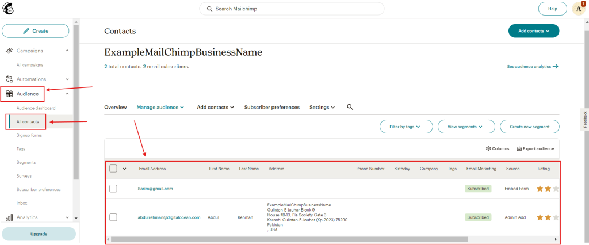Open Surveys in the sidebar
589x245 pixels.
24,176
